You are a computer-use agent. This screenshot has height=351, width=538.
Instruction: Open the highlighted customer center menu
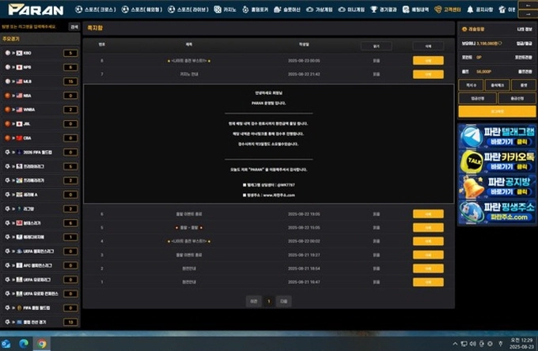click(448, 9)
